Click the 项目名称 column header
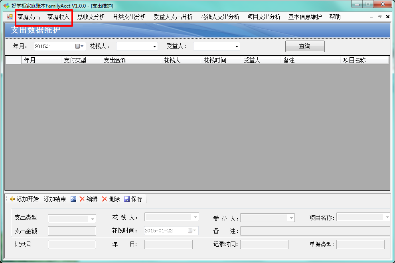The width and height of the screenshot is (395, 263). pos(365,60)
